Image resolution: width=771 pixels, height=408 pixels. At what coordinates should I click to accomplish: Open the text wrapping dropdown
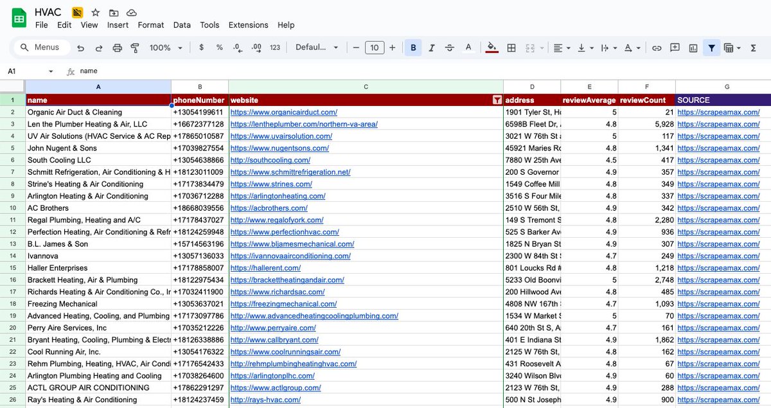[x=608, y=48]
